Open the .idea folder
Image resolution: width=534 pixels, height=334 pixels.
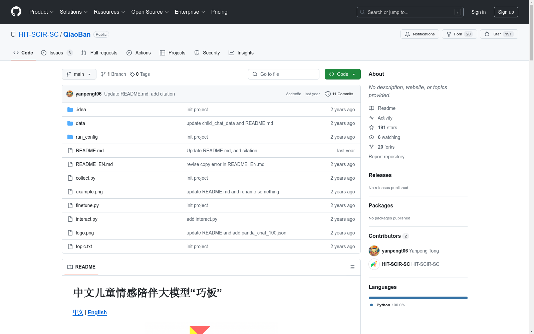click(x=81, y=110)
